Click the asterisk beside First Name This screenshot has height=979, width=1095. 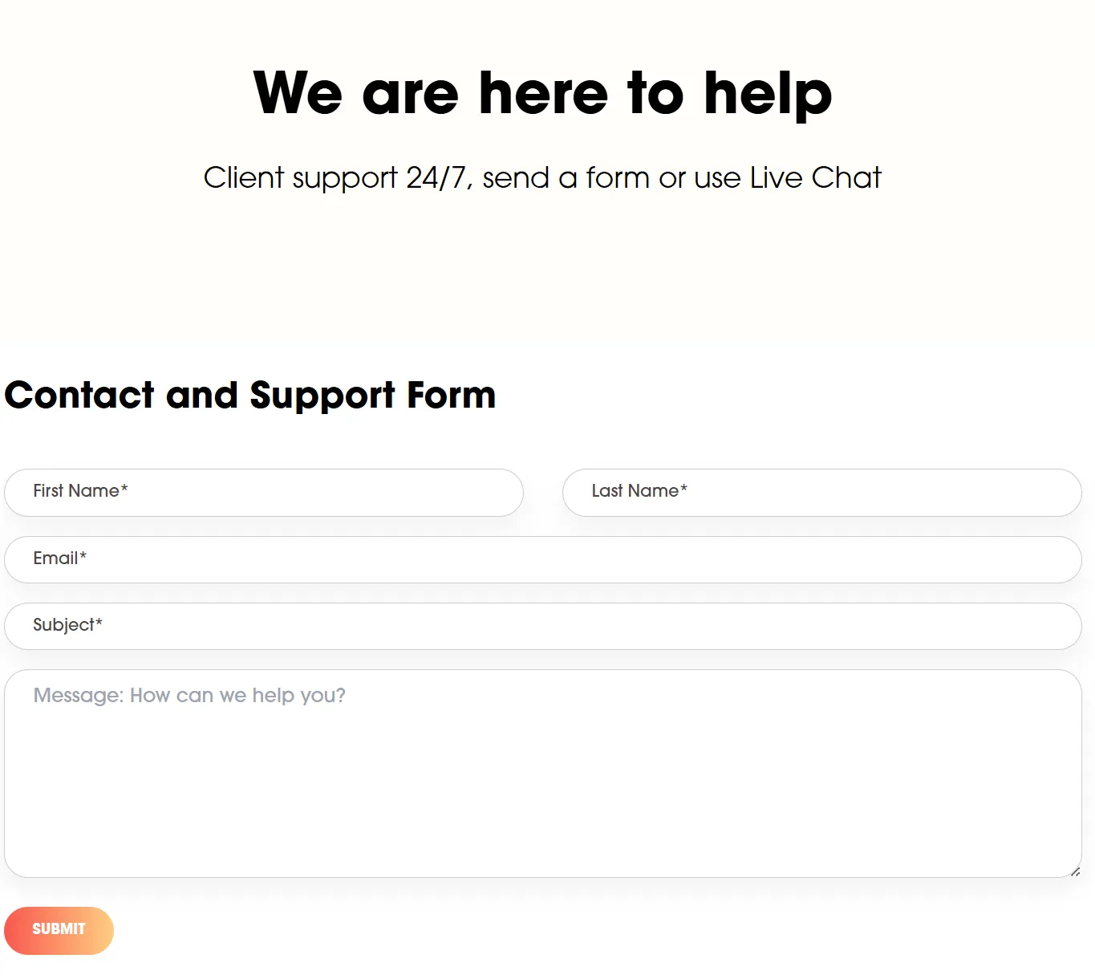click(124, 489)
